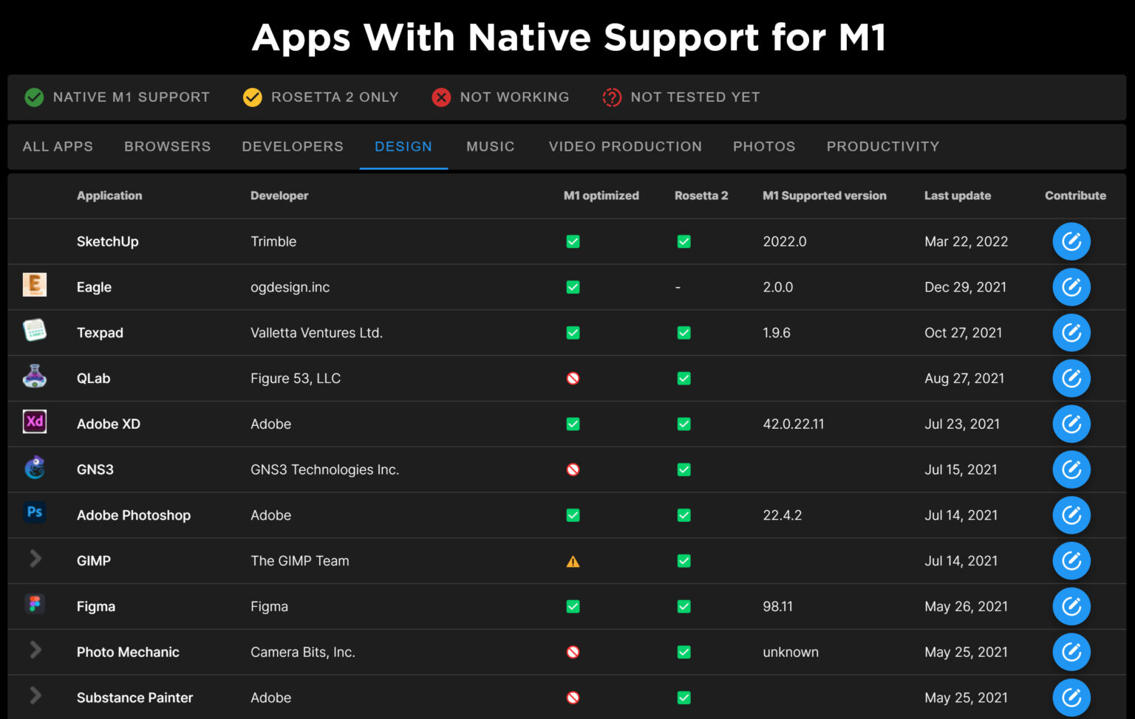Click GIMP's yellow warning triangle status

click(573, 562)
